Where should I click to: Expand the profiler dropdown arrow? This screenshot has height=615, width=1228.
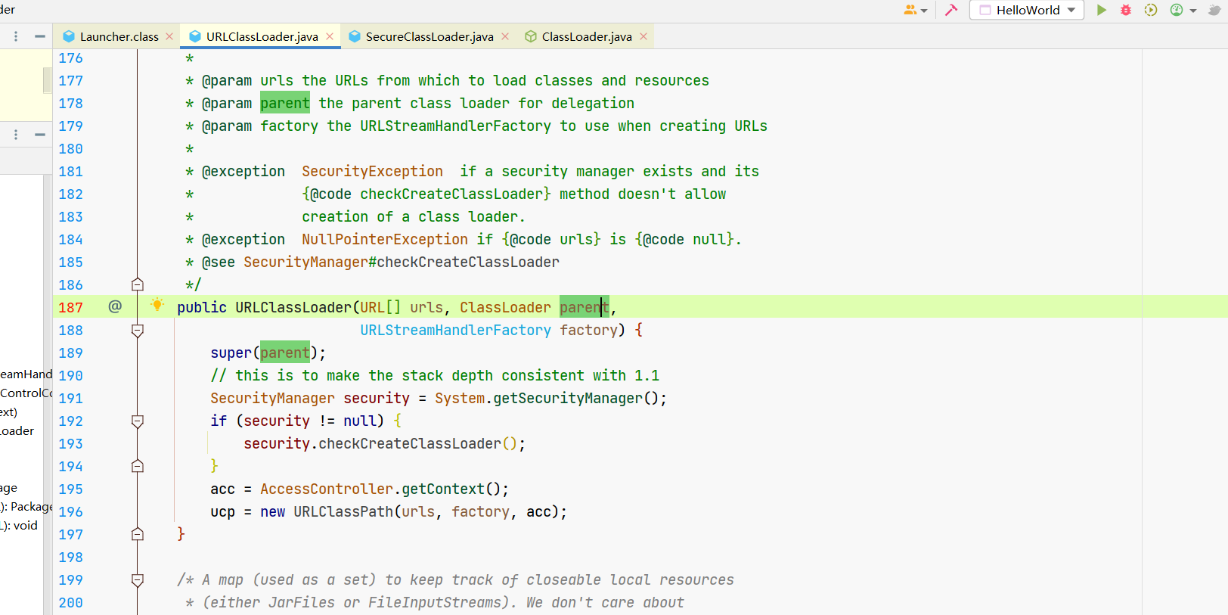[1193, 11]
